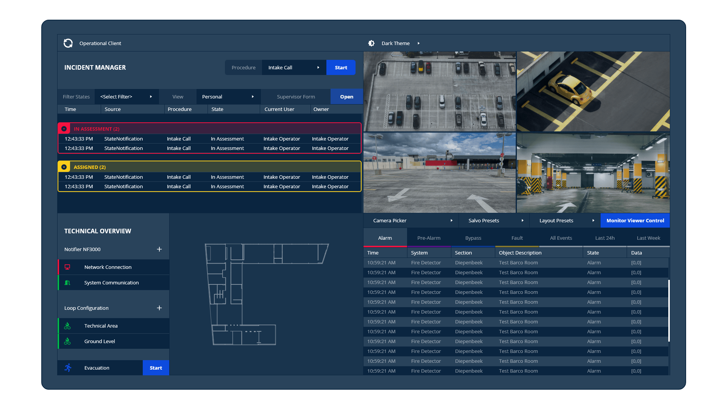This screenshot has height=409, width=727.
Task: Switch to the Bypass tab
Action: 473,238
